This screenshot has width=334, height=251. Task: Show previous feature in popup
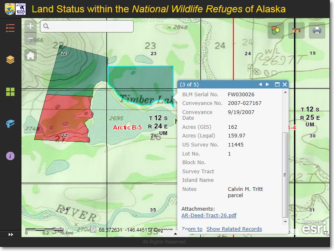click(x=260, y=84)
